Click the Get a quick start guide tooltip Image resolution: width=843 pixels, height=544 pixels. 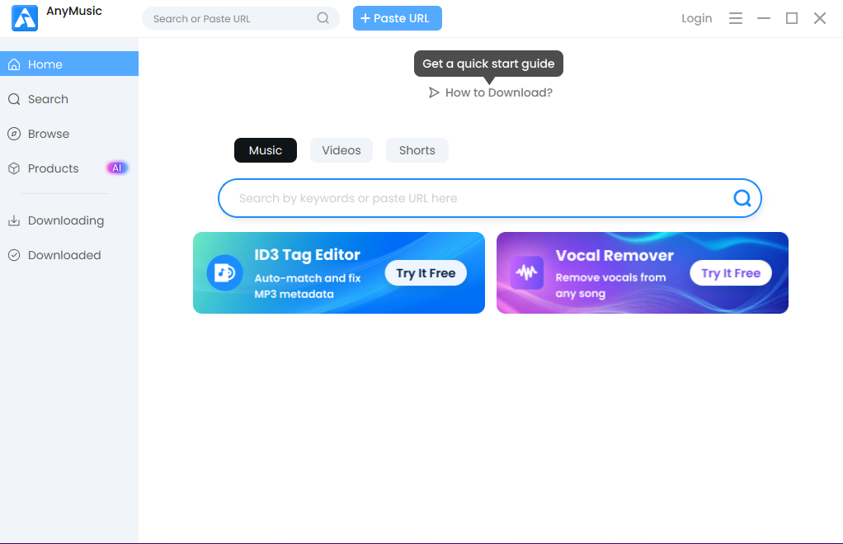click(488, 64)
